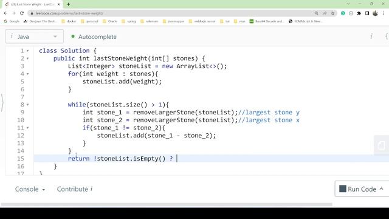Open the Java language dropdown
389x219 pixels.
[x=34, y=36]
